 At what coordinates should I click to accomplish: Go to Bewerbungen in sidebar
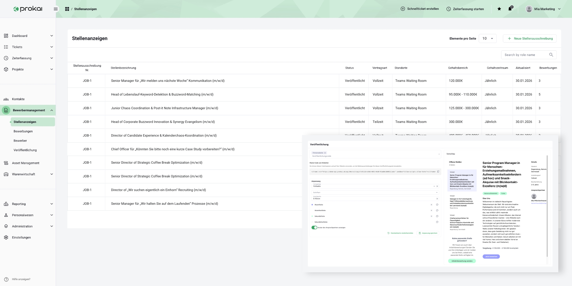pyautogui.click(x=23, y=131)
